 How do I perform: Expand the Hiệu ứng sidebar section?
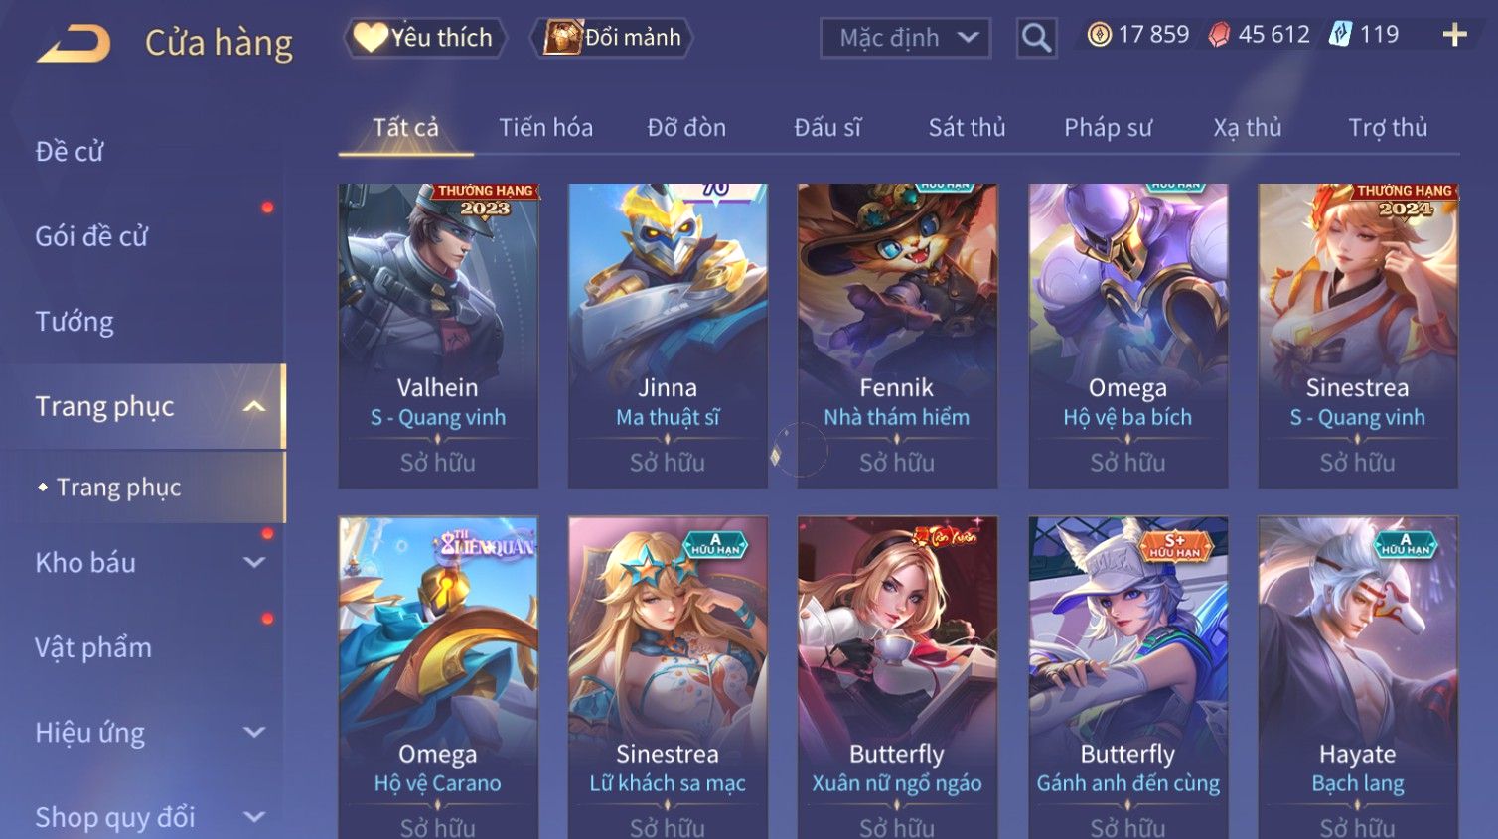pyautogui.click(x=254, y=732)
